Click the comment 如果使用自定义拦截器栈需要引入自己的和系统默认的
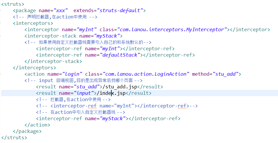Image resolution: width=278 pixels, height=143 pixels. (88, 42)
